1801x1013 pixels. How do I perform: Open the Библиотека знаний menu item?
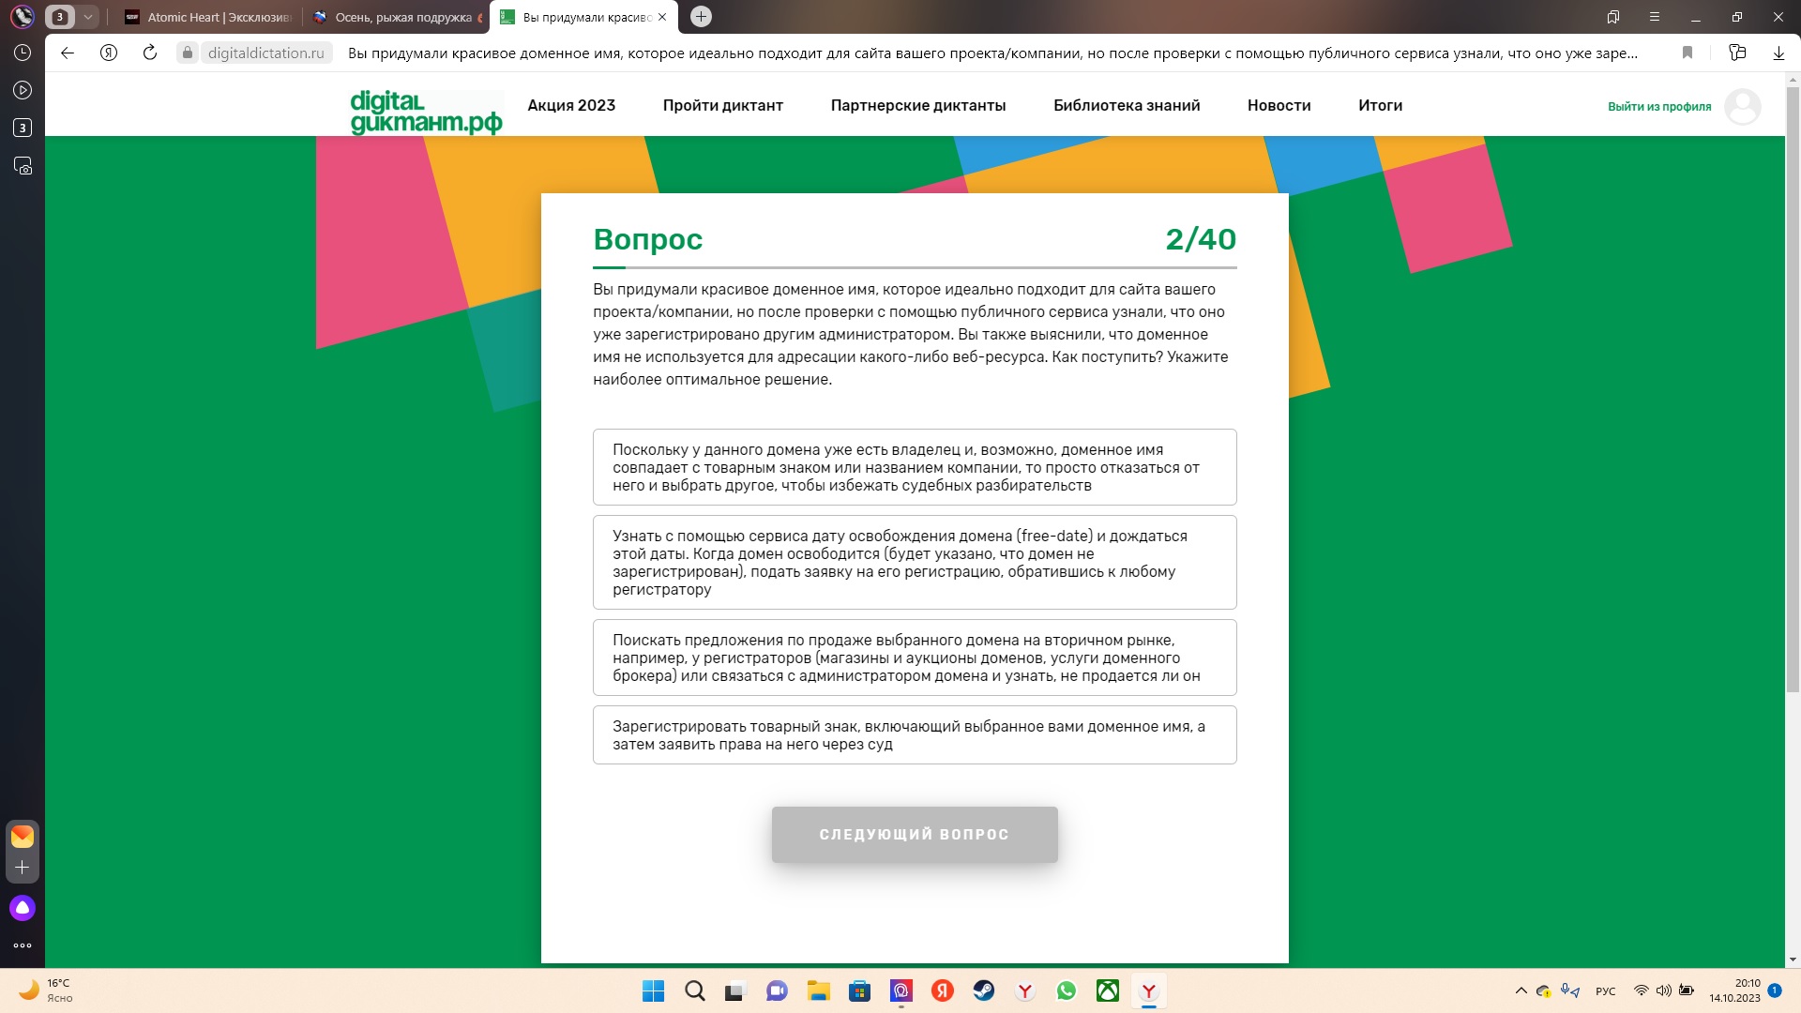click(1127, 105)
